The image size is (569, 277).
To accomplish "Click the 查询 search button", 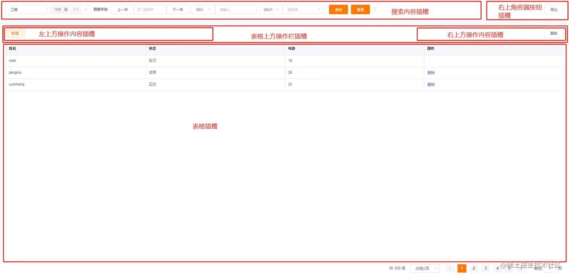I will point(338,10).
